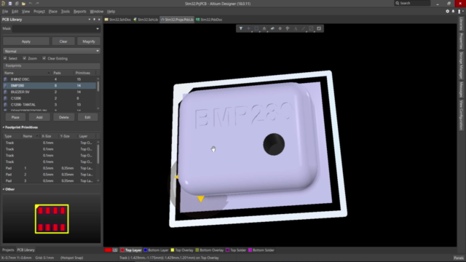
Task: Collapse the Footprint Primitives section
Action: tap(4, 127)
